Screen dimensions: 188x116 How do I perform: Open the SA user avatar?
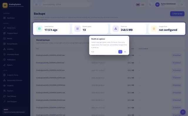157,5
